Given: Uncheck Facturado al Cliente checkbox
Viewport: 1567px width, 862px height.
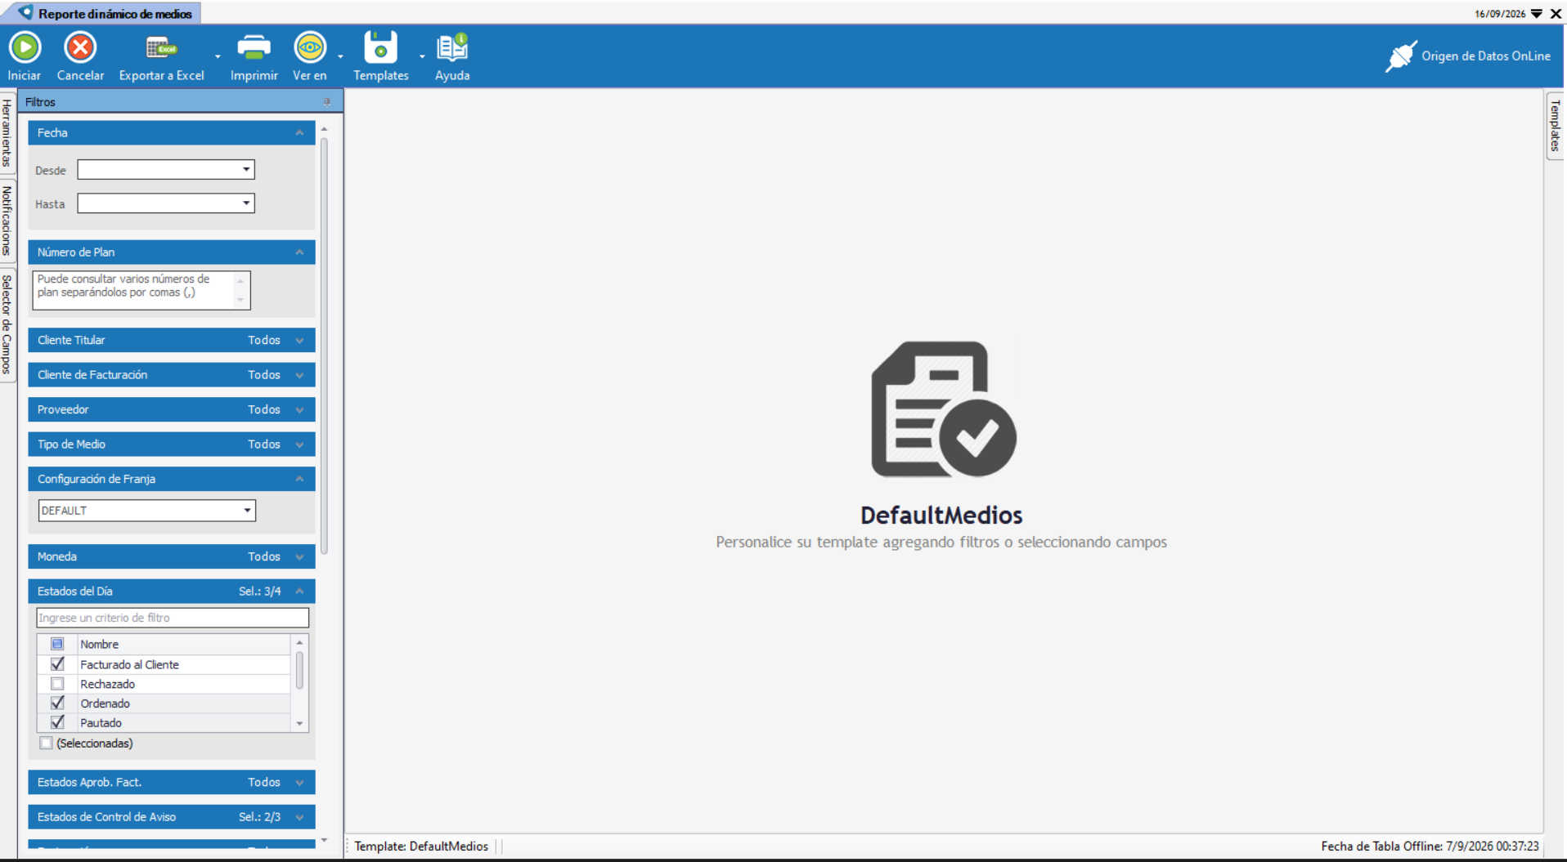Looking at the screenshot, I should pos(57,664).
